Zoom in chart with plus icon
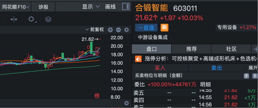Viewport: 258px width, 108px height. [110, 30]
